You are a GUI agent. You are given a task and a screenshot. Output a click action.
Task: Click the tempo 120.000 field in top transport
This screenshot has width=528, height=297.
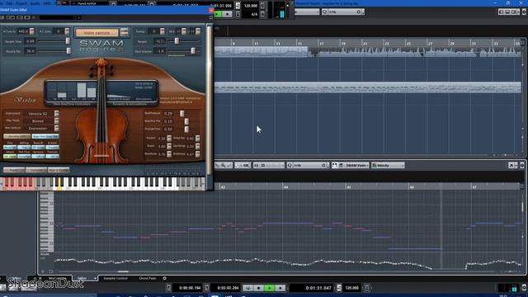click(x=251, y=6)
